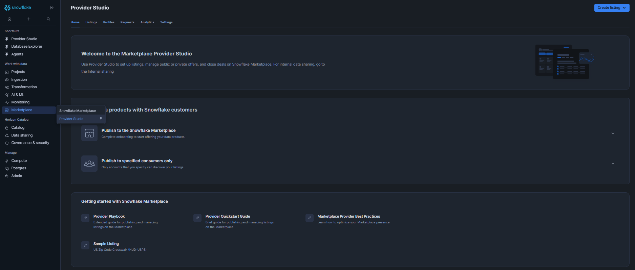Click the Marketplace storefront icon in the sidebar
Viewport: 635px width, 270px height.
(7, 110)
